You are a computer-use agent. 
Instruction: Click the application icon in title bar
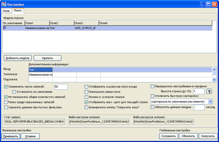[4, 4]
